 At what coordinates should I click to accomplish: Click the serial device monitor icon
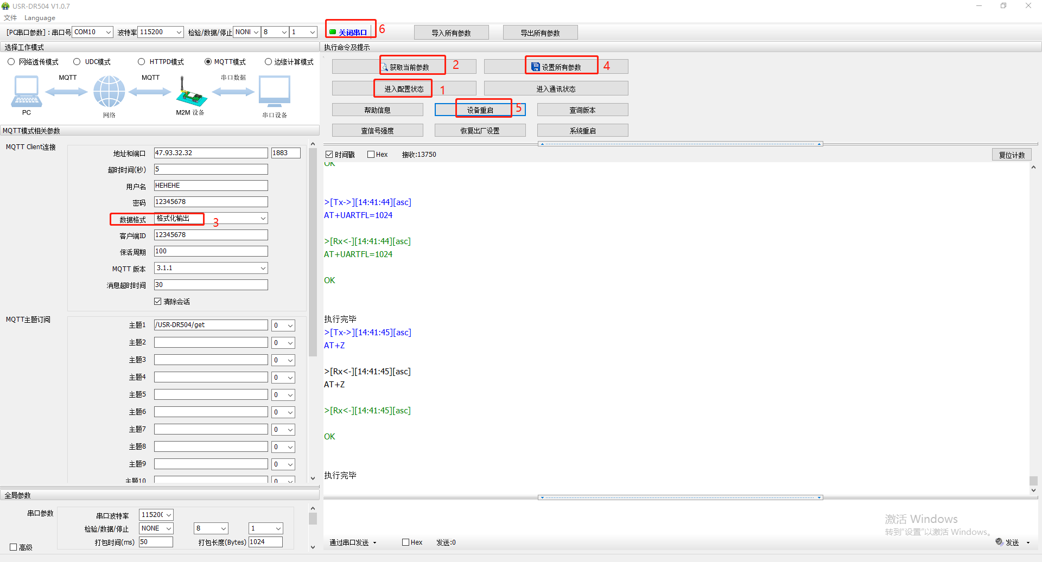[x=275, y=91]
